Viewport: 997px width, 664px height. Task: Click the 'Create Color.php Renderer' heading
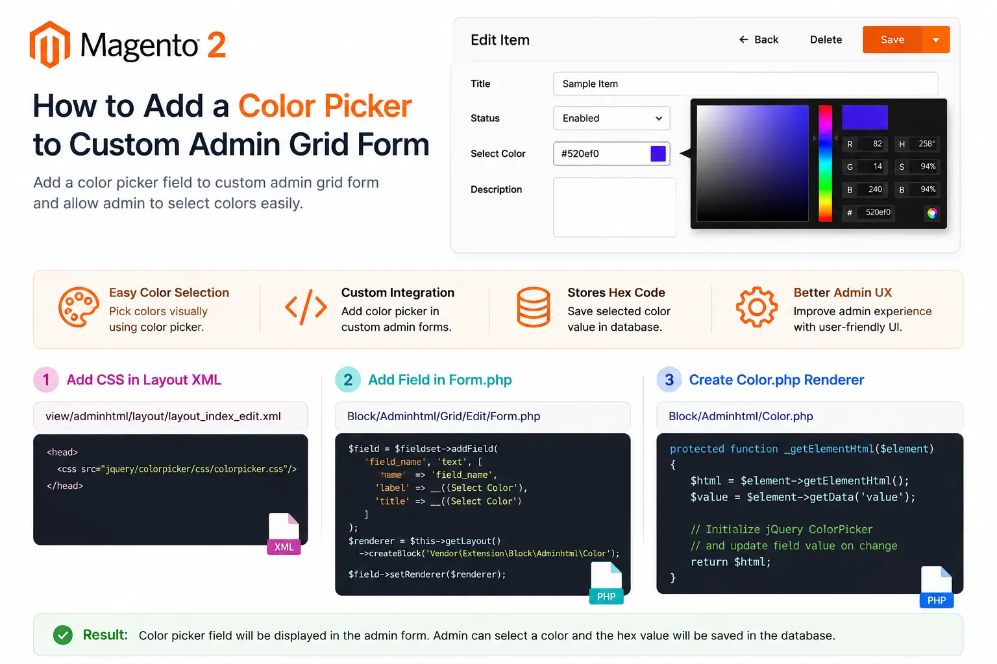coord(776,380)
